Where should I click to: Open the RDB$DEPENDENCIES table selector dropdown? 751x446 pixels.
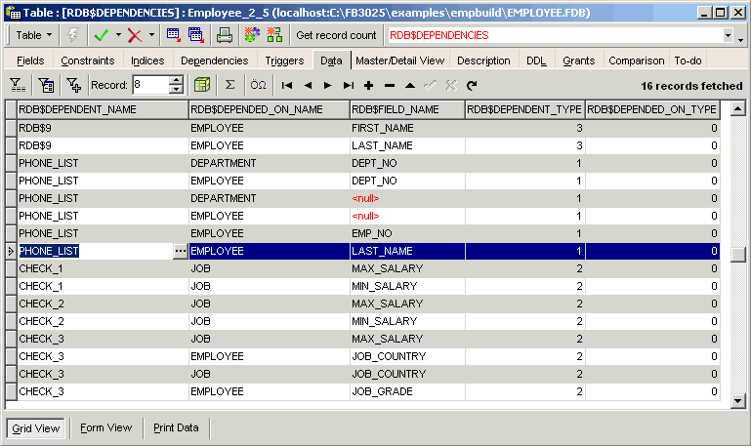point(728,35)
